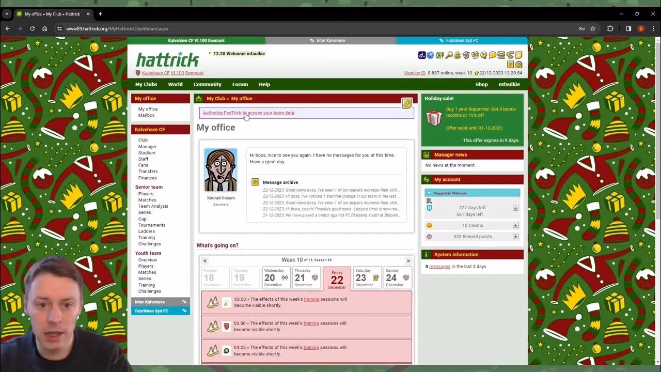Open the yellow speech bubble forum icon
This screenshot has height=372, width=661.
493,55
